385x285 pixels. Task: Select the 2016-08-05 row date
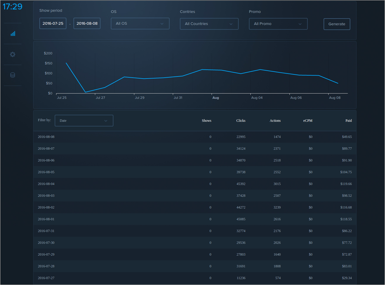(x=46, y=172)
